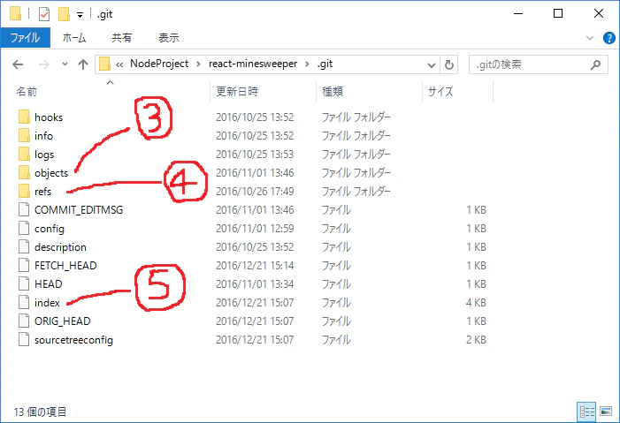
Task: Navigate to react-minesweeper in the breadcrumb
Action: tap(253, 64)
